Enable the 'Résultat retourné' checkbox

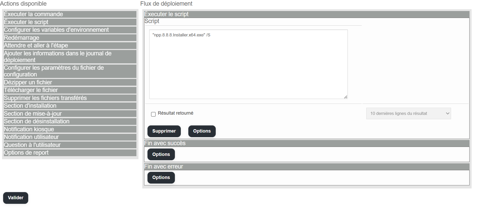[x=153, y=114]
